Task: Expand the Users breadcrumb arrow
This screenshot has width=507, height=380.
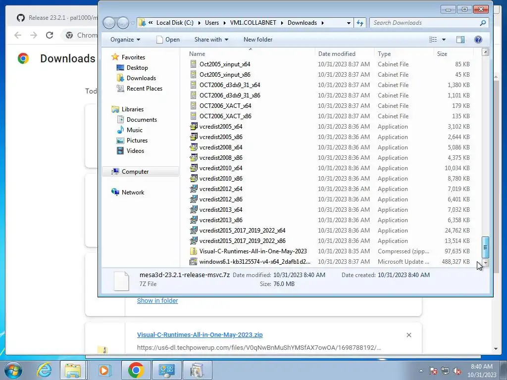Action: (224, 23)
